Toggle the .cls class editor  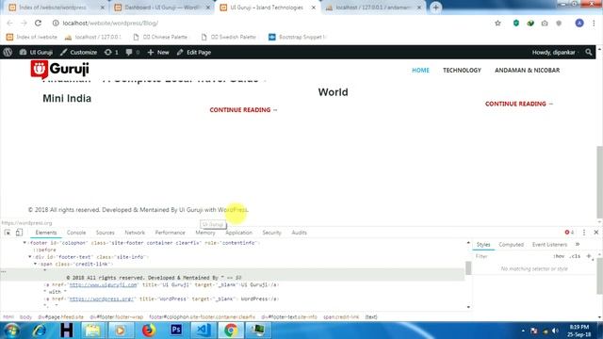[575, 256]
